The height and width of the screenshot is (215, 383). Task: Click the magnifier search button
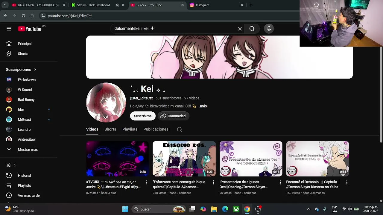pyautogui.click(x=252, y=29)
